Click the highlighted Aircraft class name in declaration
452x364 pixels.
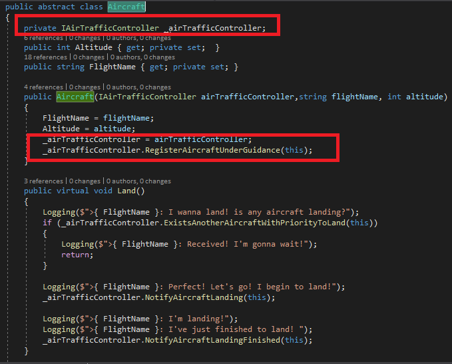click(126, 7)
